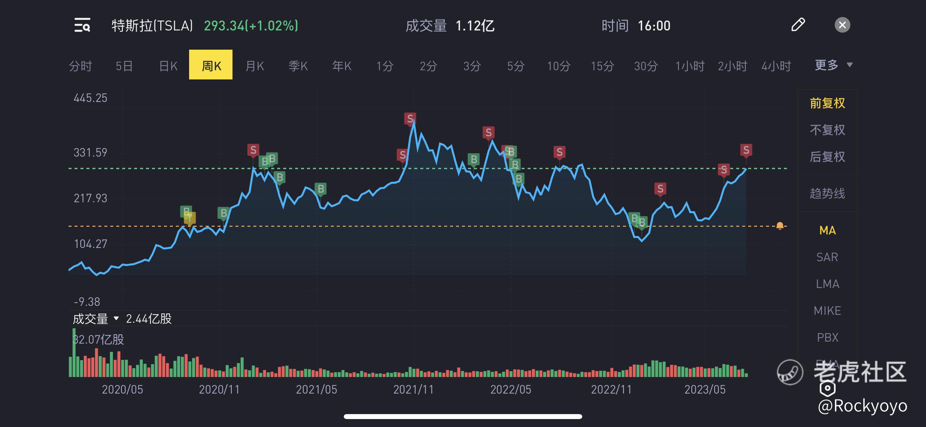Toggle the 趋势线 trend line option

pos(828,193)
